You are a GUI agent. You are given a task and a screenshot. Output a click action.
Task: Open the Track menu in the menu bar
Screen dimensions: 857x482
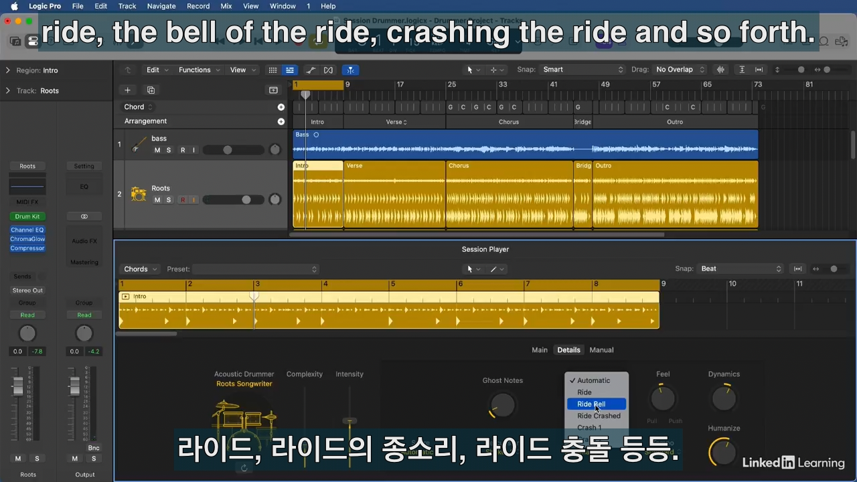(x=127, y=6)
